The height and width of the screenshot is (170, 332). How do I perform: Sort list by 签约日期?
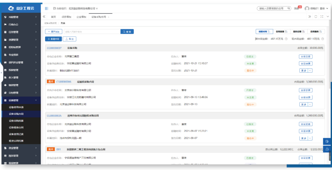(299, 32)
